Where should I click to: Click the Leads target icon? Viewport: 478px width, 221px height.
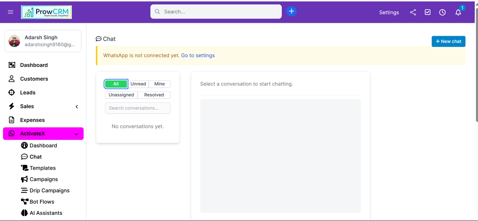(12, 92)
